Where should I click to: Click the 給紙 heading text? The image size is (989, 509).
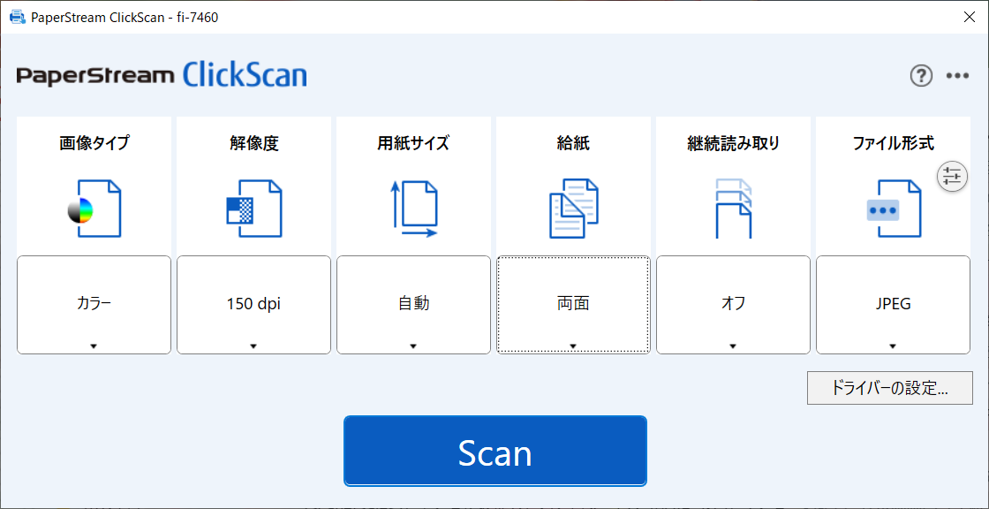573,143
